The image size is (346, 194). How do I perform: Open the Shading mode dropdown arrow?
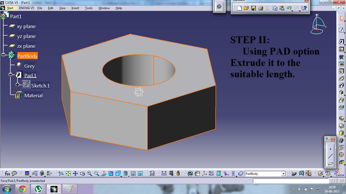tap(129, 176)
